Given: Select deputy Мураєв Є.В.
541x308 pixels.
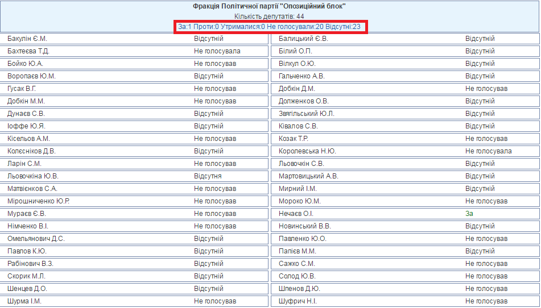Looking at the screenshot, I should point(27,214).
